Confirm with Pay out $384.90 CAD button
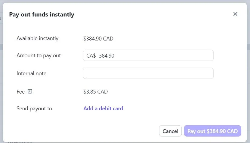 pos(212,131)
